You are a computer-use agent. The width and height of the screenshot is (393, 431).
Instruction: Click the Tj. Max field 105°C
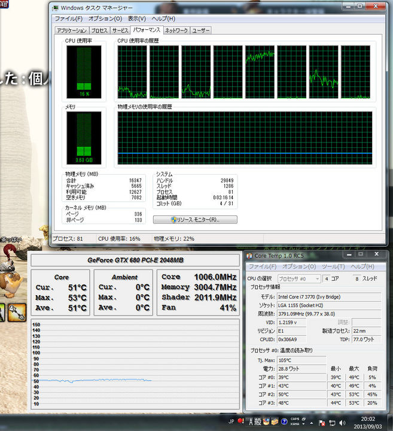tap(301, 360)
